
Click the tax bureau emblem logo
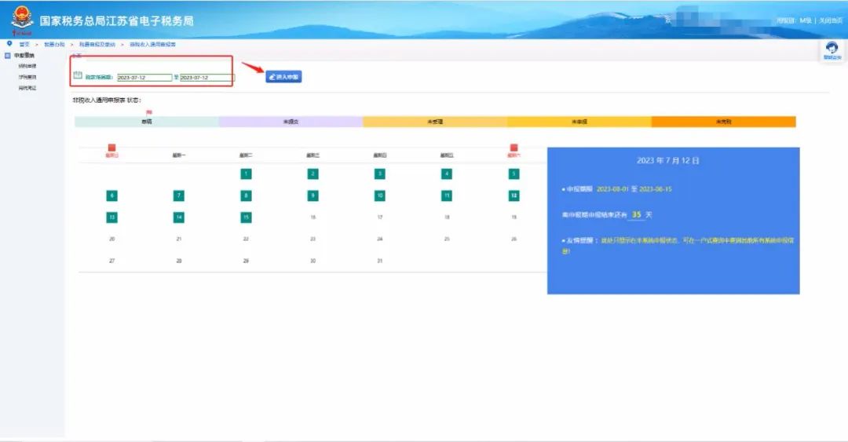22,20
